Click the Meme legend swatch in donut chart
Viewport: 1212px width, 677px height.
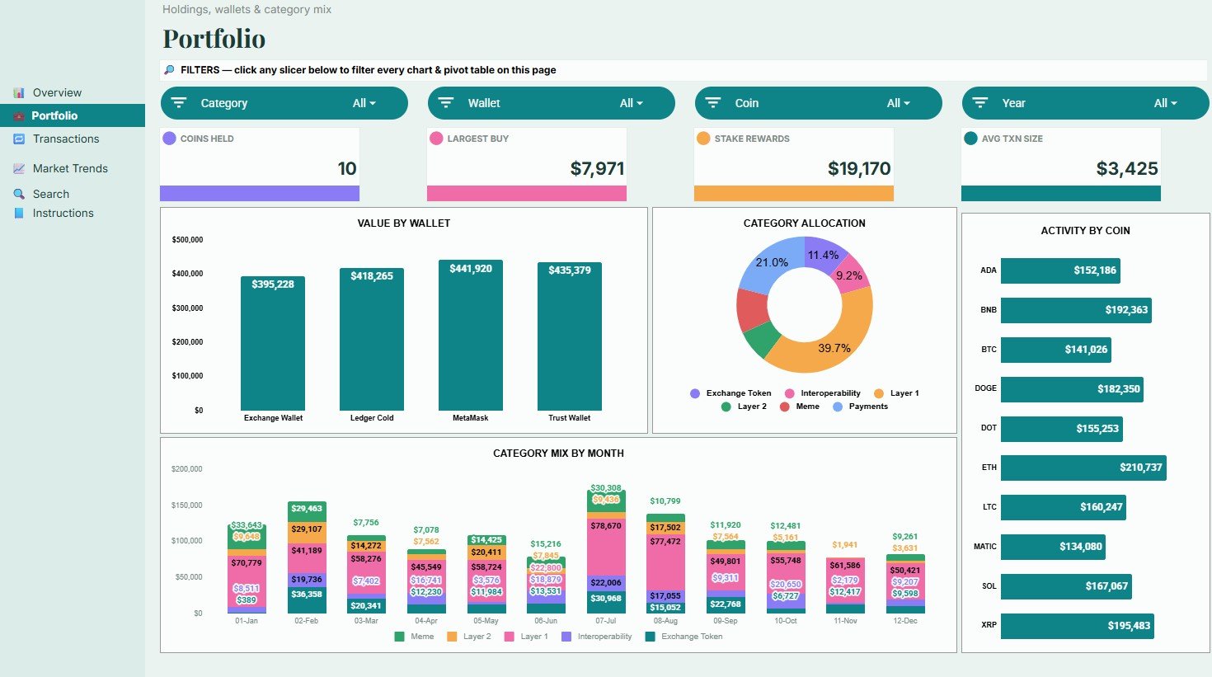(x=785, y=407)
